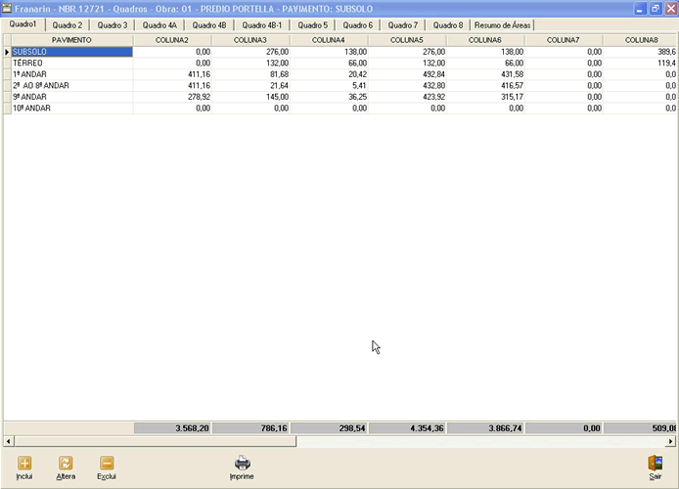Click the Franarin app icon in title bar
This screenshot has width=679, height=489.
pos(7,8)
